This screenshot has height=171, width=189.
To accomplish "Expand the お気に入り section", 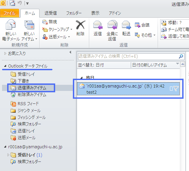I will coord(5,54).
